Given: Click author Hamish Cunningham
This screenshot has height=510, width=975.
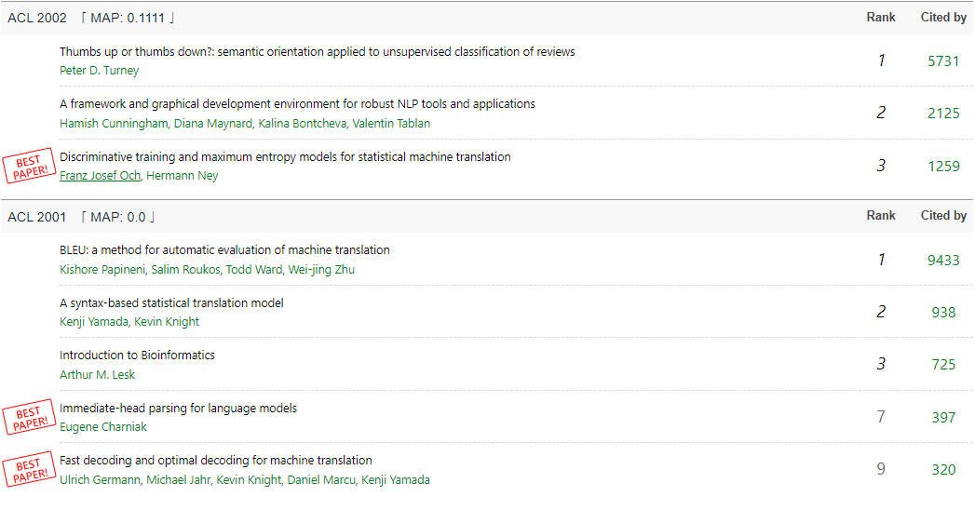Looking at the screenshot, I should 114,124.
